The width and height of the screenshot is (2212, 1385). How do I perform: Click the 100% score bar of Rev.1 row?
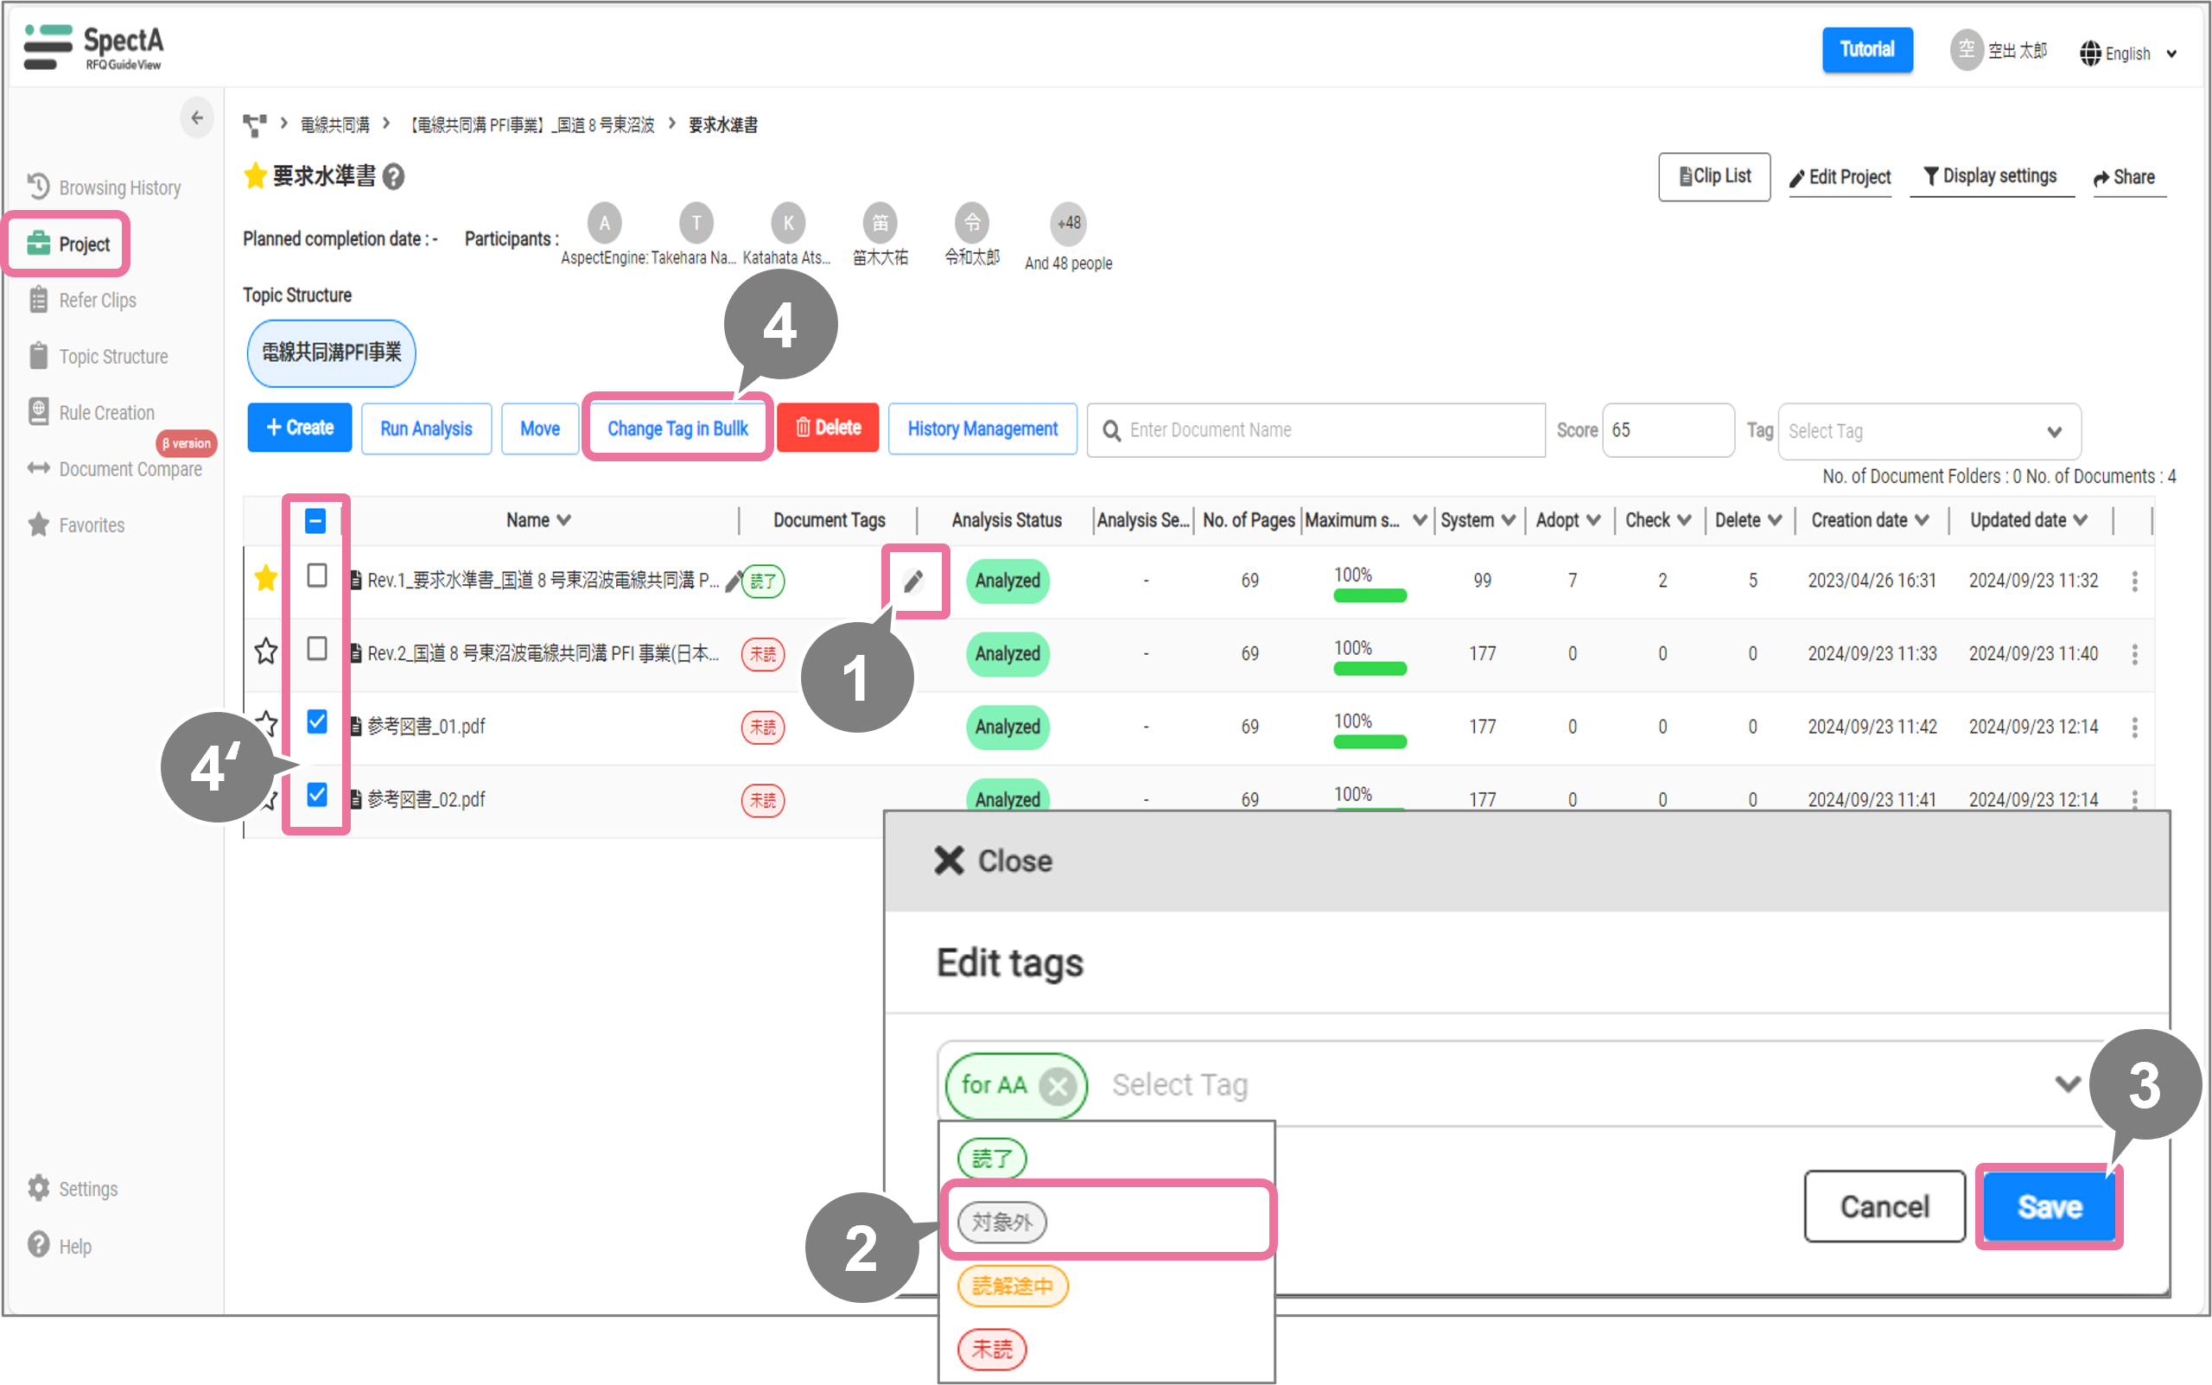click(1370, 595)
